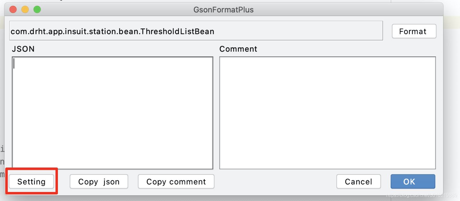
Task: Click the Format button to format JSON
Action: coord(414,31)
